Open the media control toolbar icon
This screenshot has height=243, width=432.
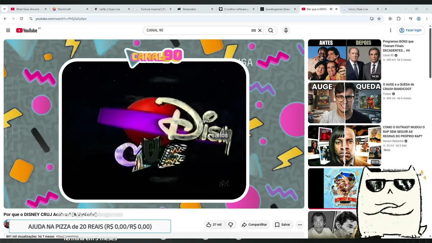pos(411,19)
